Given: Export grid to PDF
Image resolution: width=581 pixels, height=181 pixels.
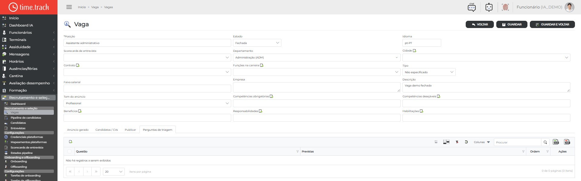Looking at the screenshot, I should tap(567, 142).
